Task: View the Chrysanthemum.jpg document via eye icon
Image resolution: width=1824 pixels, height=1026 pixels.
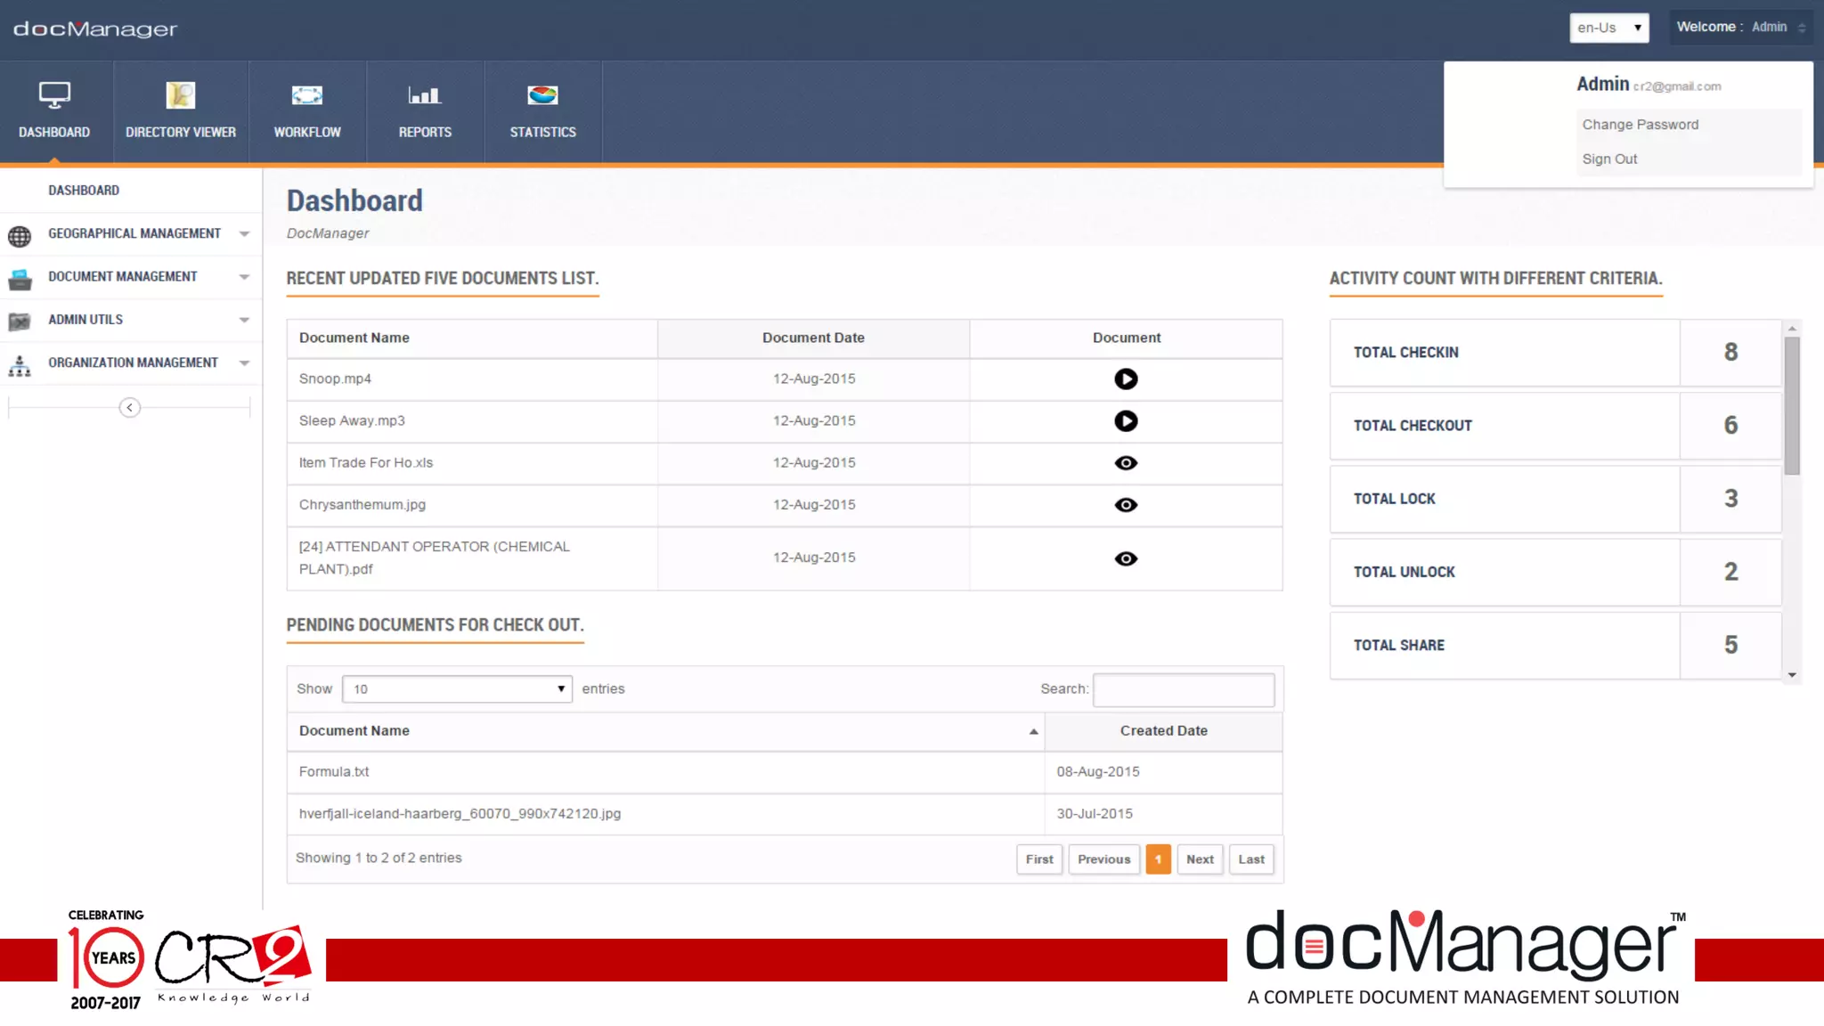Action: click(x=1126, y=505)
